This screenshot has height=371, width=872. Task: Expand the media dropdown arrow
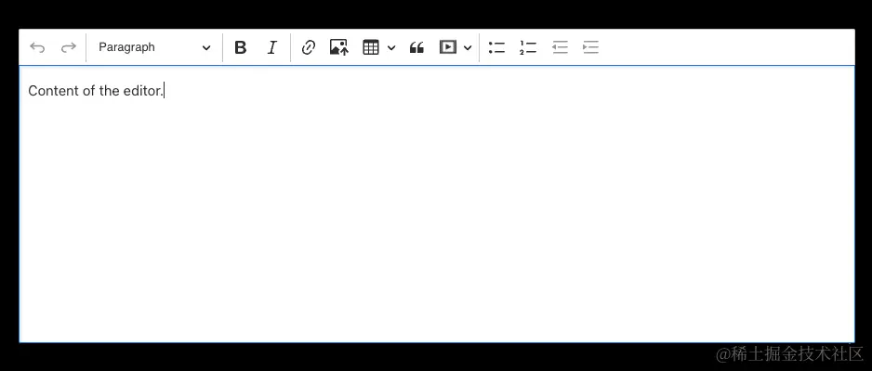pos(468,48)
